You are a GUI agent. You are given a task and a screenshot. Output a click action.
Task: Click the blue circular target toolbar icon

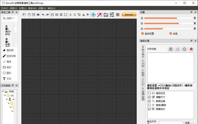93,15
